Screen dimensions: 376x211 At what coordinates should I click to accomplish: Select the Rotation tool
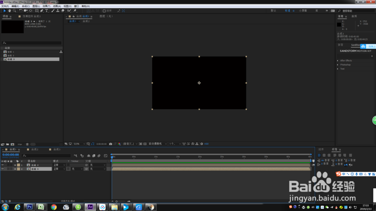tap(21, 11)
